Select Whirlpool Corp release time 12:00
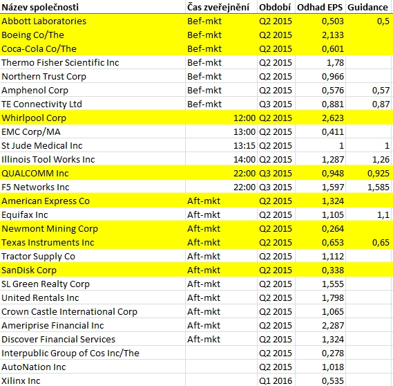 point(221,118)
